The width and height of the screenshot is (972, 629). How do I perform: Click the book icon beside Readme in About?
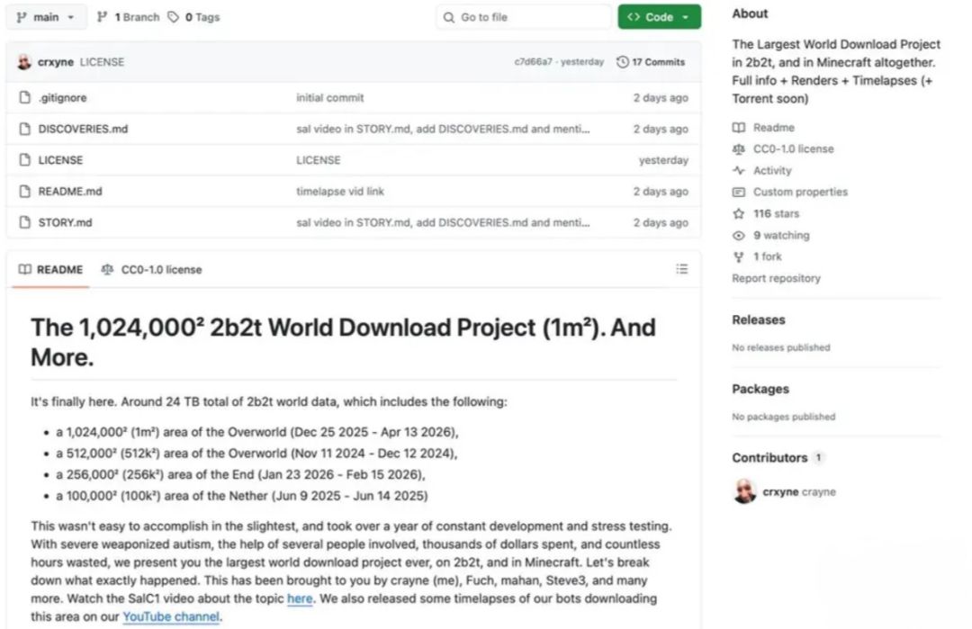[738, 128]
